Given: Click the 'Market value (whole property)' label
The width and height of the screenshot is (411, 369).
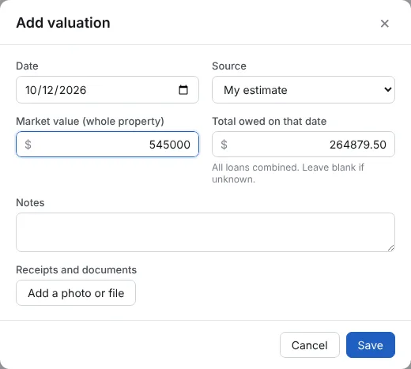Looking at the screenshot, I should click(x=90, y=122).
